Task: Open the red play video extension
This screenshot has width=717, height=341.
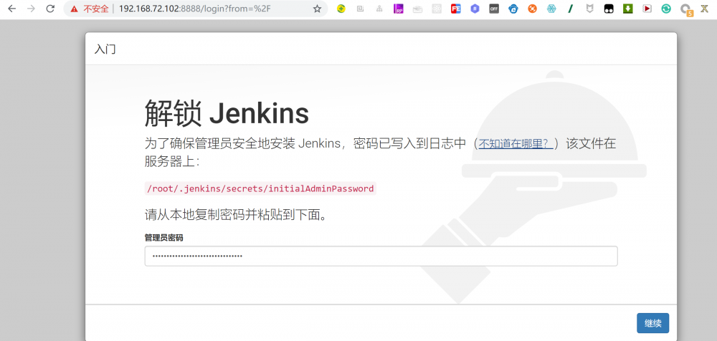Action: [x=647, y=9]
